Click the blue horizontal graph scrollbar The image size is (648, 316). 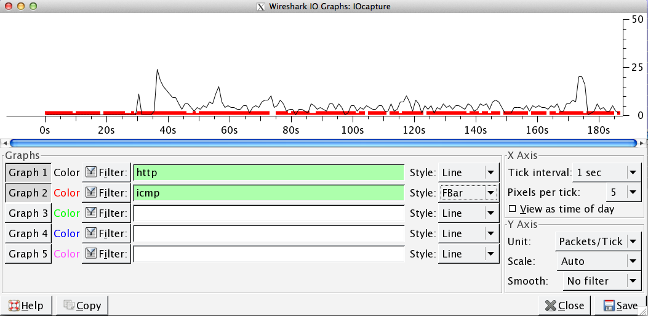click(x=324, y=143)
